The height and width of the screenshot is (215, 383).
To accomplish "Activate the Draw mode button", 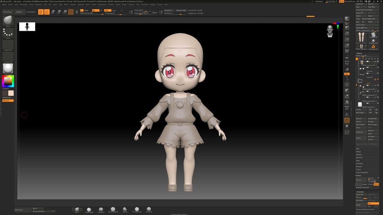I will pos(47,12).
